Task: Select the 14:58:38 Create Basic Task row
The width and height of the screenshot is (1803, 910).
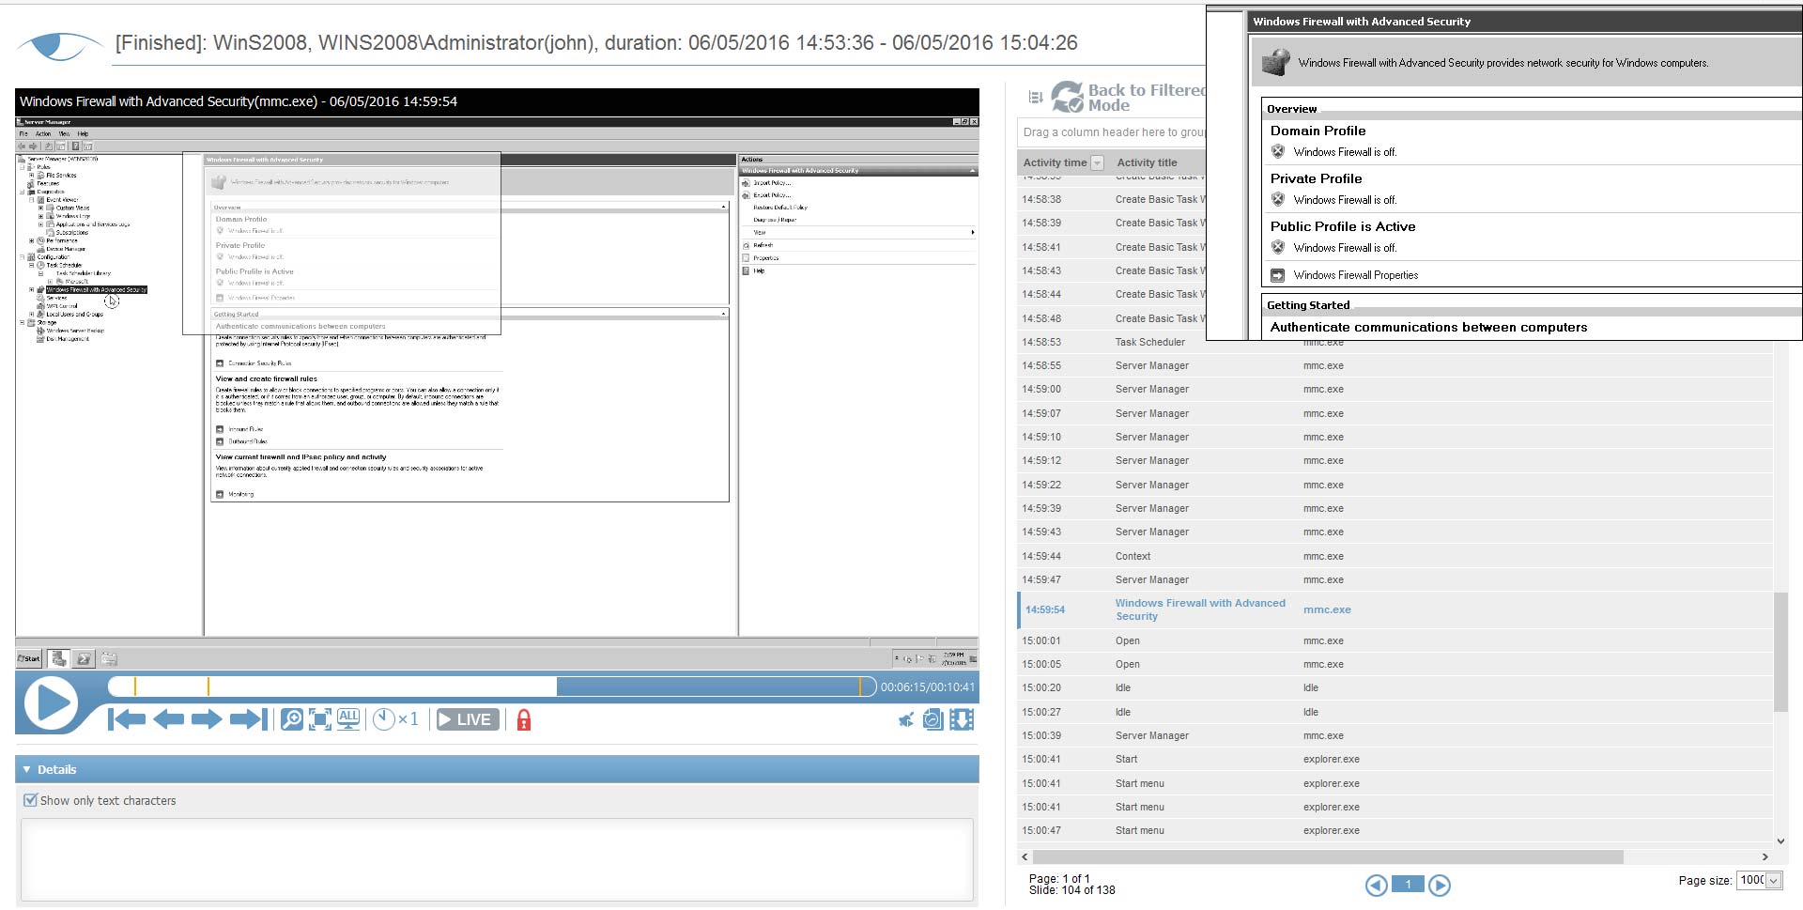Action: click(1112, 199)
